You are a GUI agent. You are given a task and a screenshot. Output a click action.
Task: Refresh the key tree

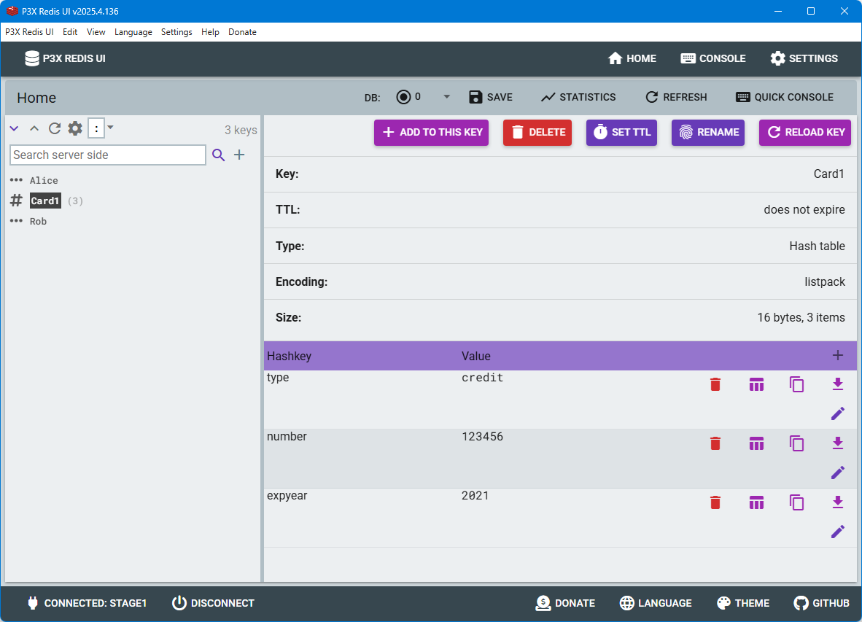point(54,128)
